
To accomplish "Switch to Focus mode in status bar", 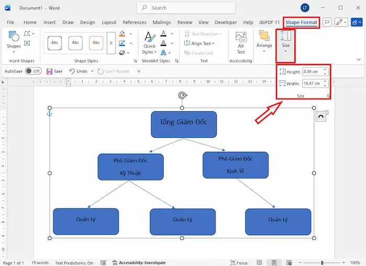I will click(238, 263).
